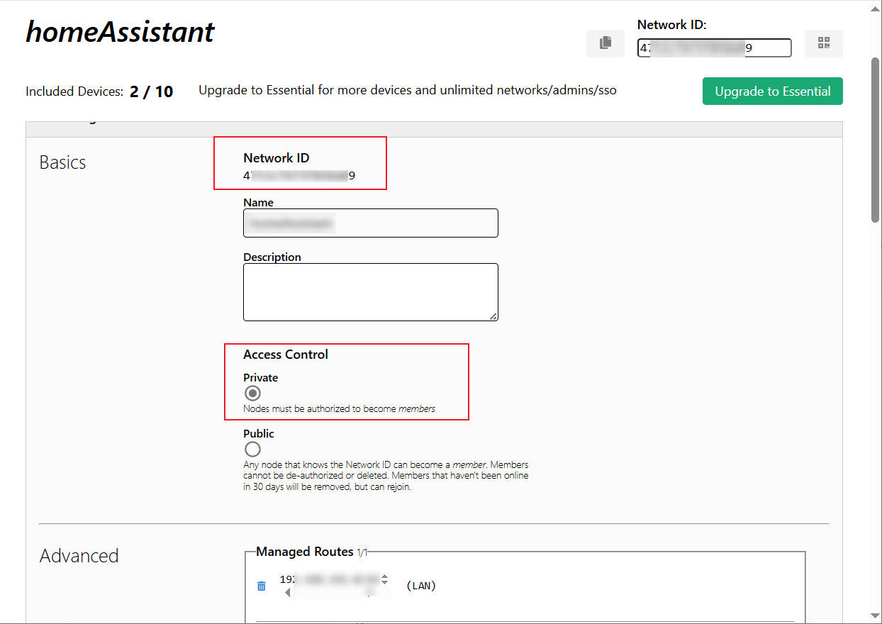Click the "Network ID" label under Basics
This screenshot has height=624, width=882.
(277, 158)
